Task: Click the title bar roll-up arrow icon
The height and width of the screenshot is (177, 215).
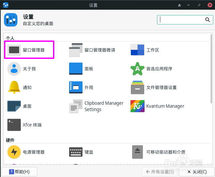Action: pyautogui.click(x=179, y=5)
